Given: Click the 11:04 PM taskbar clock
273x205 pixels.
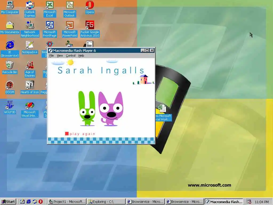Looking at the screenshot, I should (x=262, y=202).
